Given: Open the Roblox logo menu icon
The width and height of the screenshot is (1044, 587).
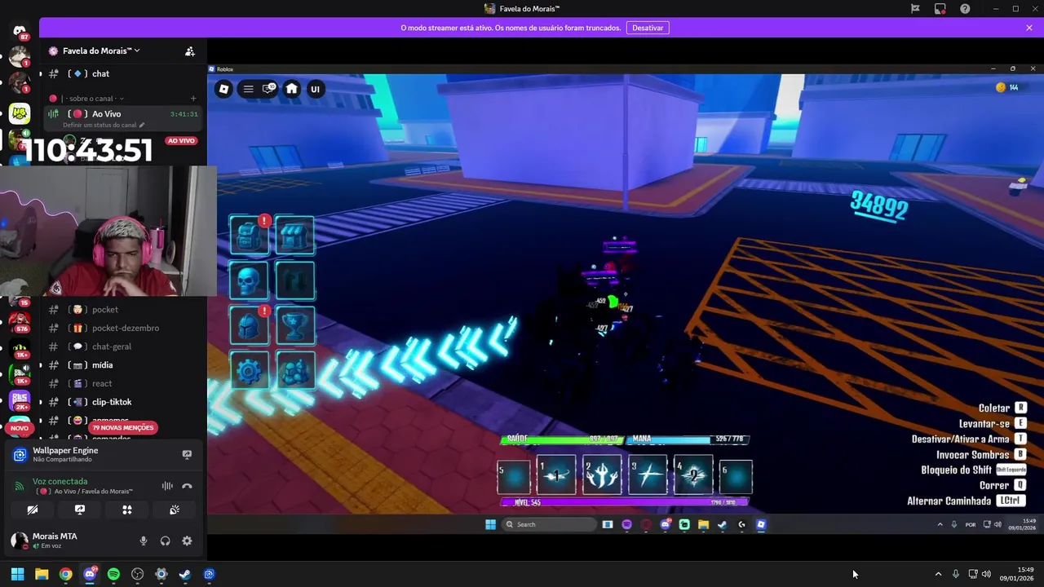Looking at the screenshot, I should click(224, 89).
